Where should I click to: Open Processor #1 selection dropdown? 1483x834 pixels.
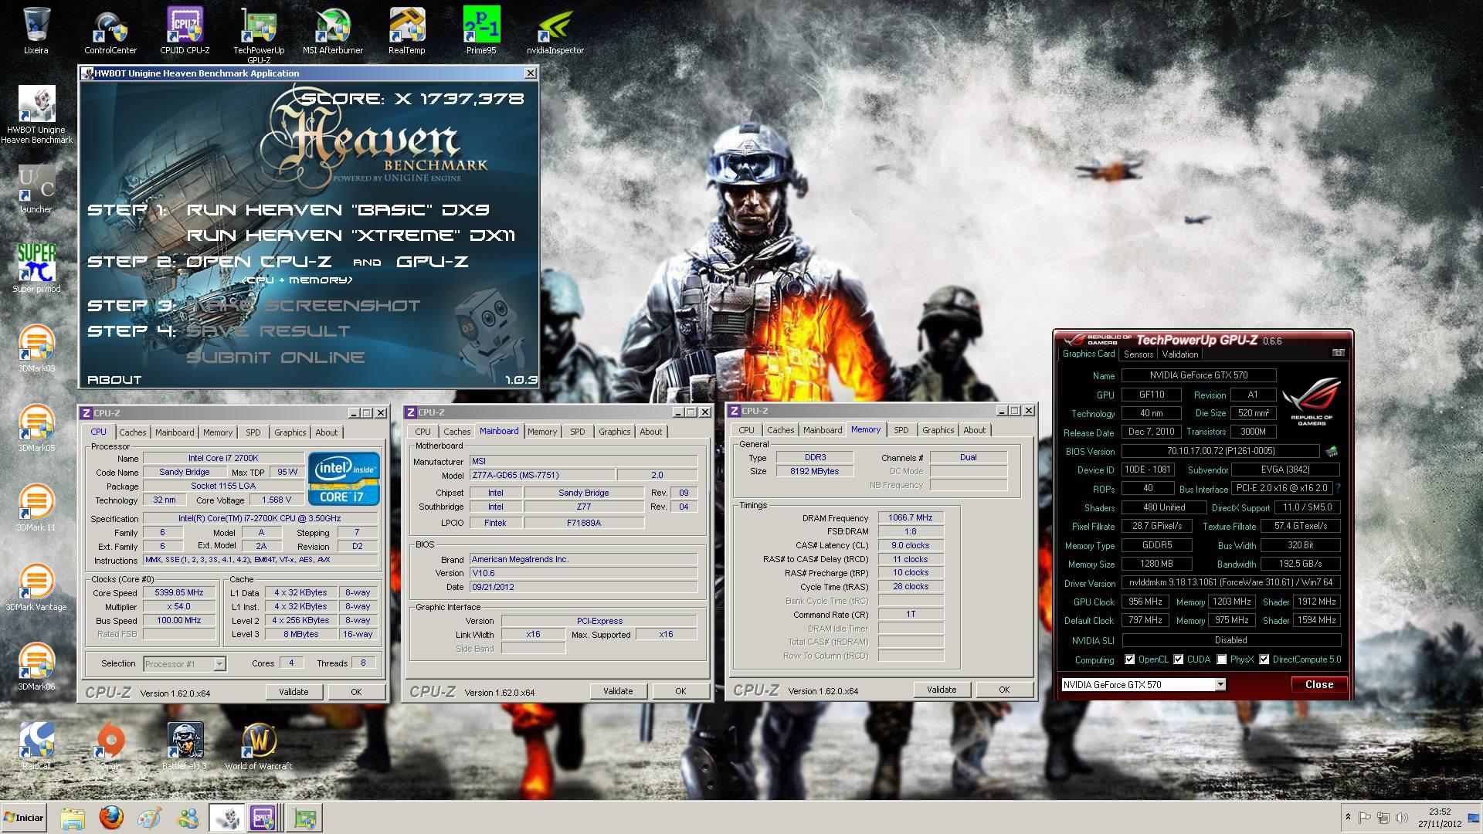(x=184, y=663)
